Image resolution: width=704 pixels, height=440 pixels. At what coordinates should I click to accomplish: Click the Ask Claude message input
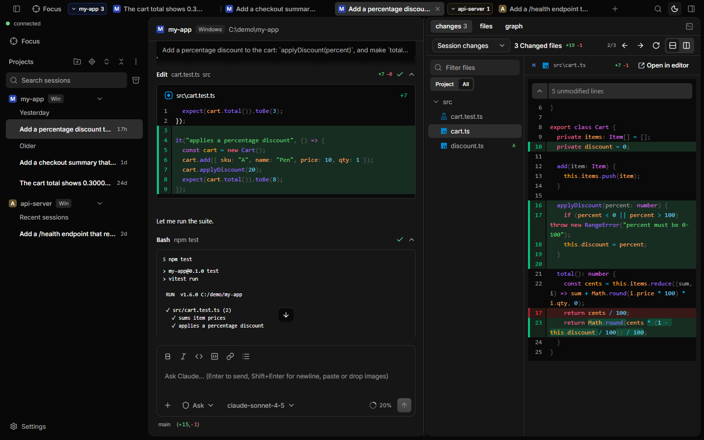[x=286, y=376]
